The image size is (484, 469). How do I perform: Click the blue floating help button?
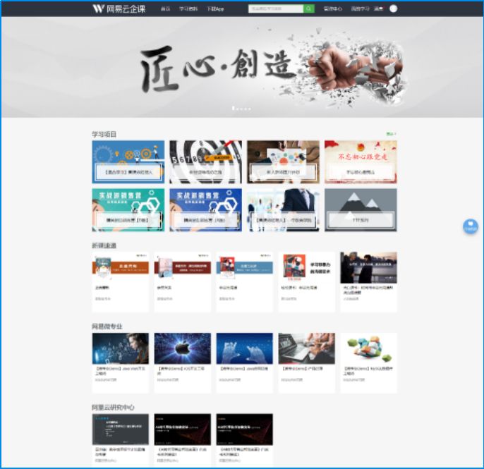pos(471,227)
